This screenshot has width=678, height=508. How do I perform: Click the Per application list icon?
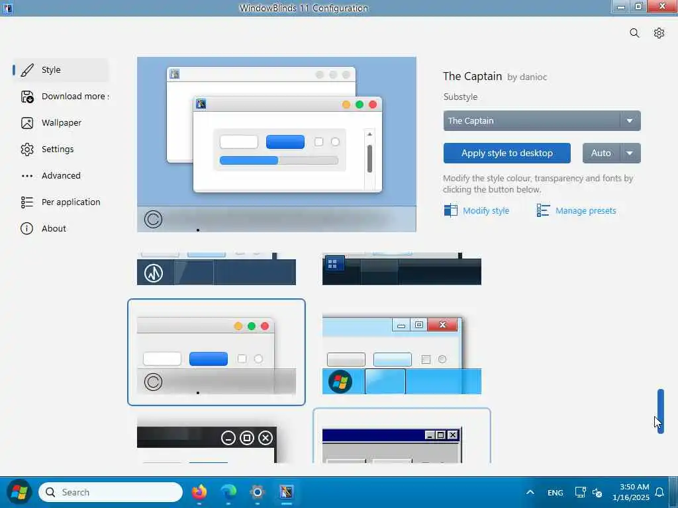tap(26, 202)
